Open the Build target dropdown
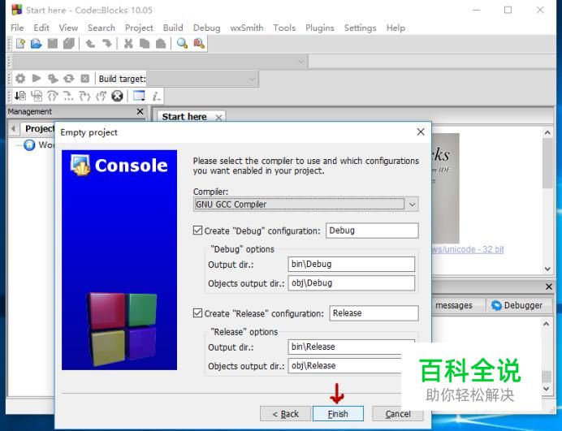Viewport: 562px width, 431px height. [202, 79]
